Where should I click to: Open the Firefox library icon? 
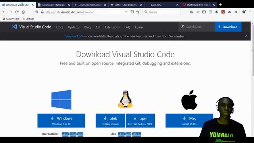pos(191,12)
